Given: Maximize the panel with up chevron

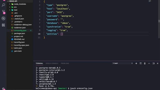Looking at the screenshot, I should (149, 63).
